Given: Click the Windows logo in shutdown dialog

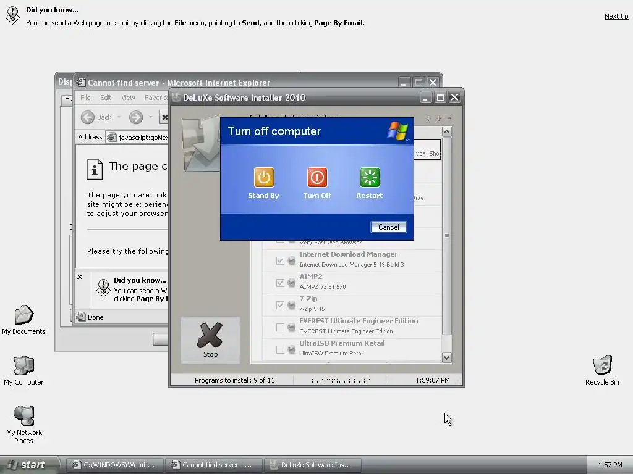Looking at the screenshot, I should coord(398,131).
